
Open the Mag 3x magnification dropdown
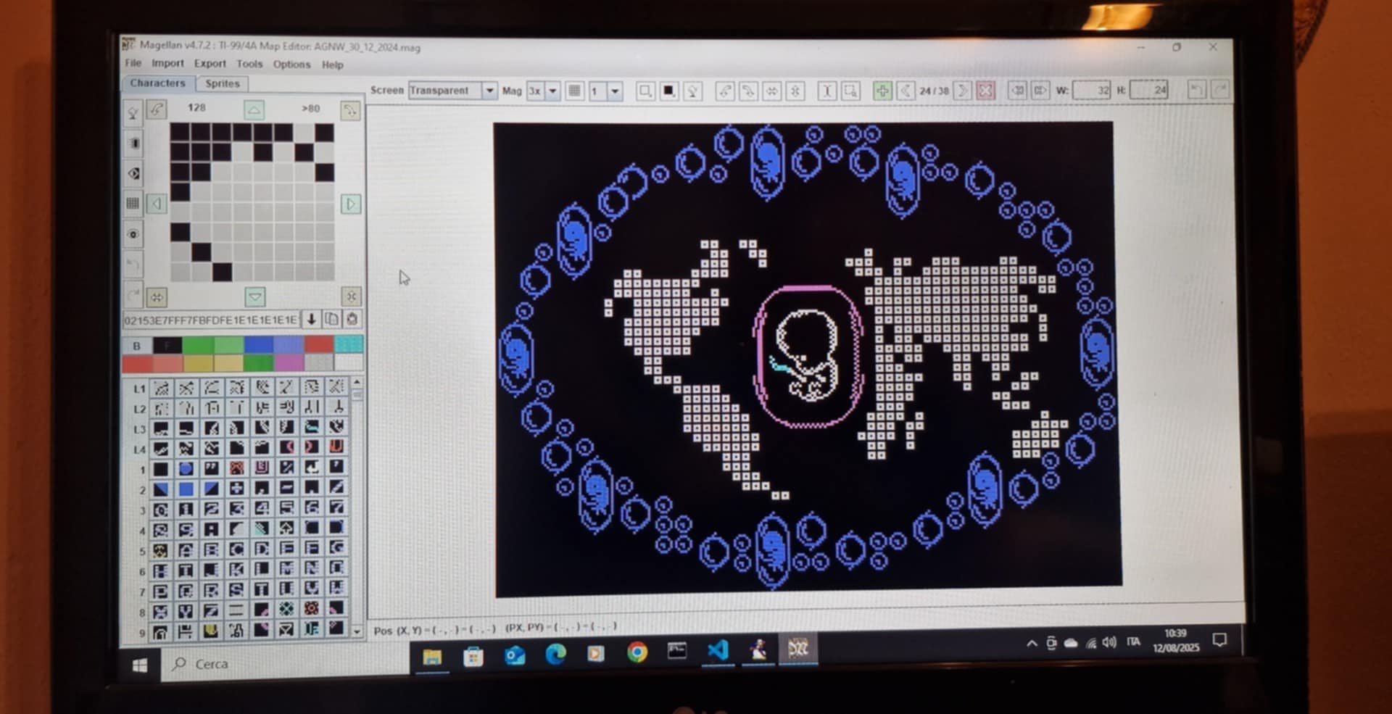tap(552, 91)
